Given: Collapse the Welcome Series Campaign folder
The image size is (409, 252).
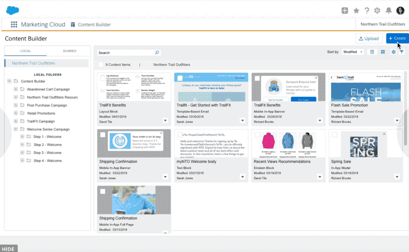Looking at the screenshot, I should click(x=16, y=129).
